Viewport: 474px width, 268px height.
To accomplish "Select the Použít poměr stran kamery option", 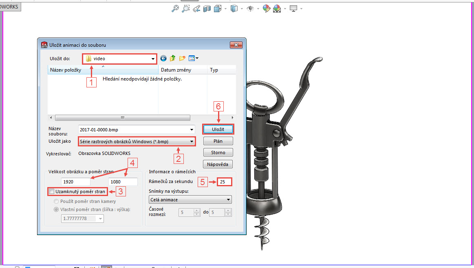I will point(56,200).
